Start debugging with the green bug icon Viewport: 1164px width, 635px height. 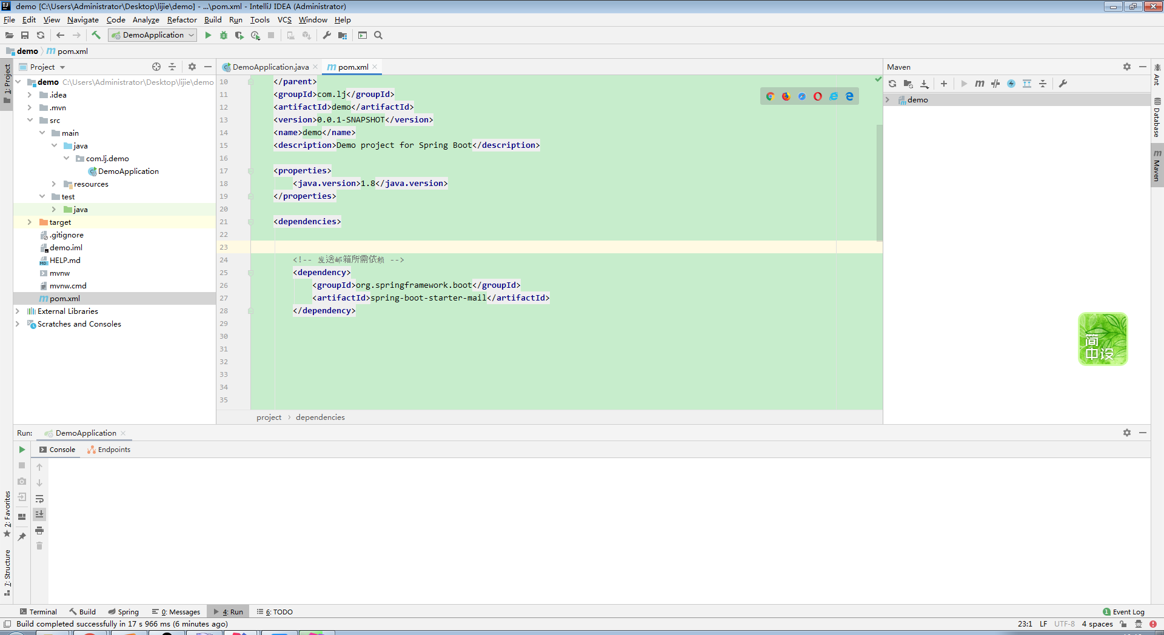pyautogui.click(x=224, y=35)
